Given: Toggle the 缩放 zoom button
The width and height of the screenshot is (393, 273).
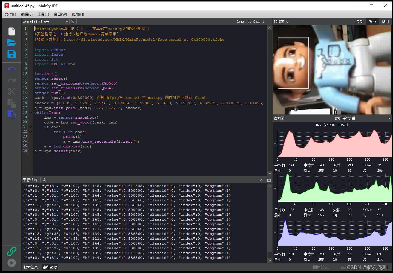Looking at the screenshot, I should [x=372, y=22].
